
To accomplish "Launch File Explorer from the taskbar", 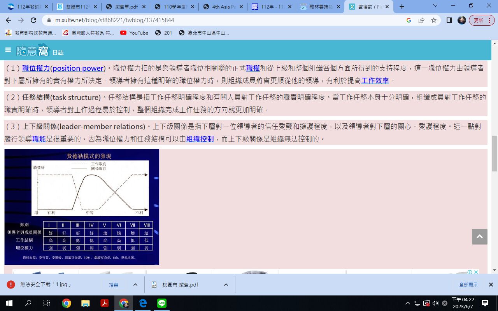I will pos(85,303).
